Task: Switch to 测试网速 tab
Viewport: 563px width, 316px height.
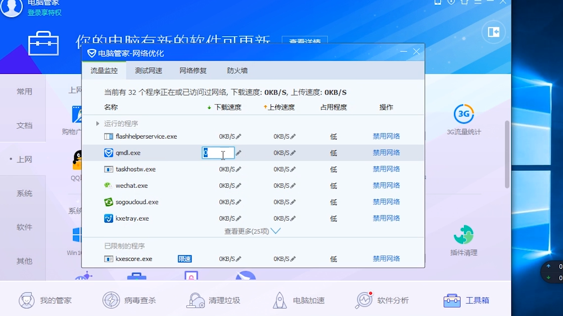Action: click(x=149, y=71)
